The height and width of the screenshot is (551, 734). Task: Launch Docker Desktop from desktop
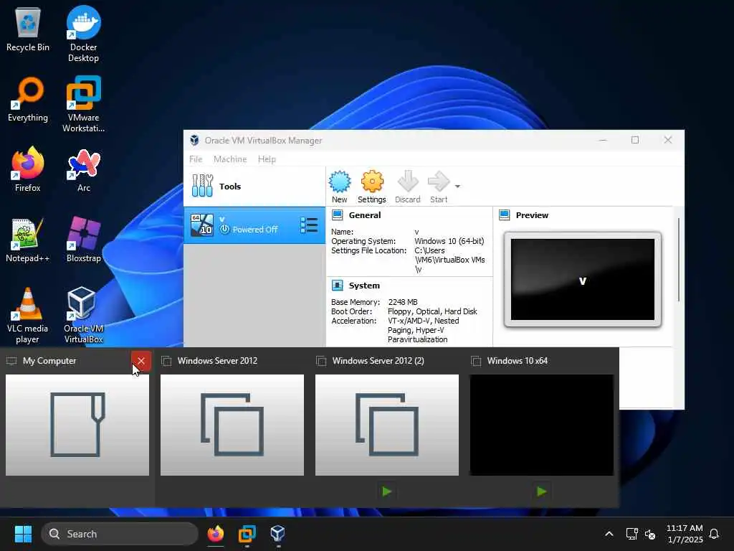coord(83,34)
